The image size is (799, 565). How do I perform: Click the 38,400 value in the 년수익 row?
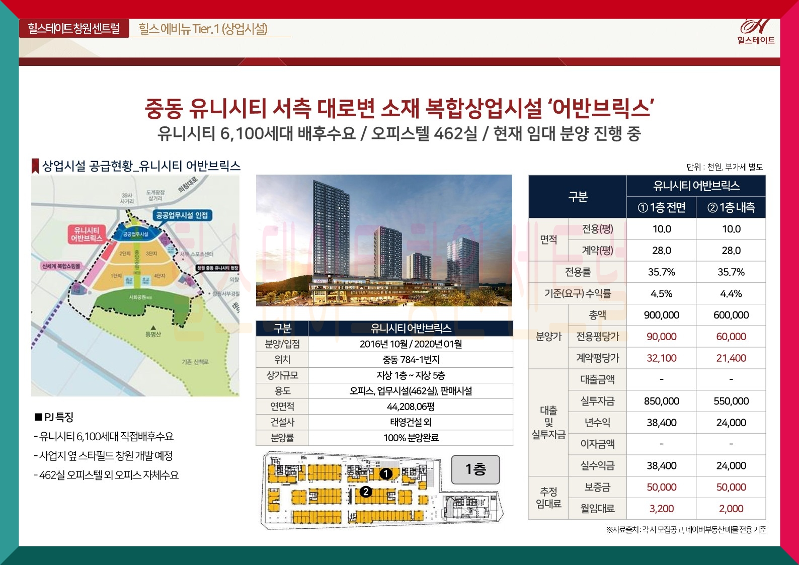662,423
